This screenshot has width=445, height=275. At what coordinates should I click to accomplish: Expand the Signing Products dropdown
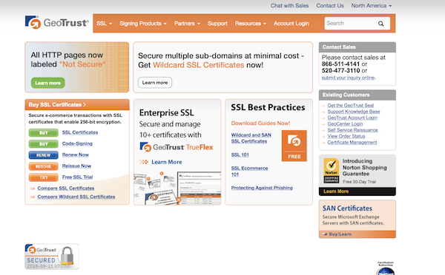pyautogui.click(x=142, y=24)
